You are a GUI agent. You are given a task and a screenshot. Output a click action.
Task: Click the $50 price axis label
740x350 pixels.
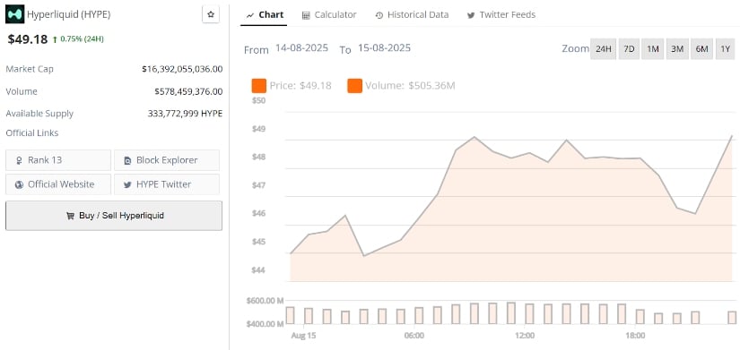click(x=259, y=100)
